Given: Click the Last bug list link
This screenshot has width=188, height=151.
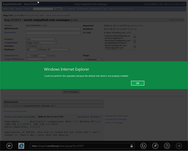Looking at the screenshot, I should (x=32, y=15).
